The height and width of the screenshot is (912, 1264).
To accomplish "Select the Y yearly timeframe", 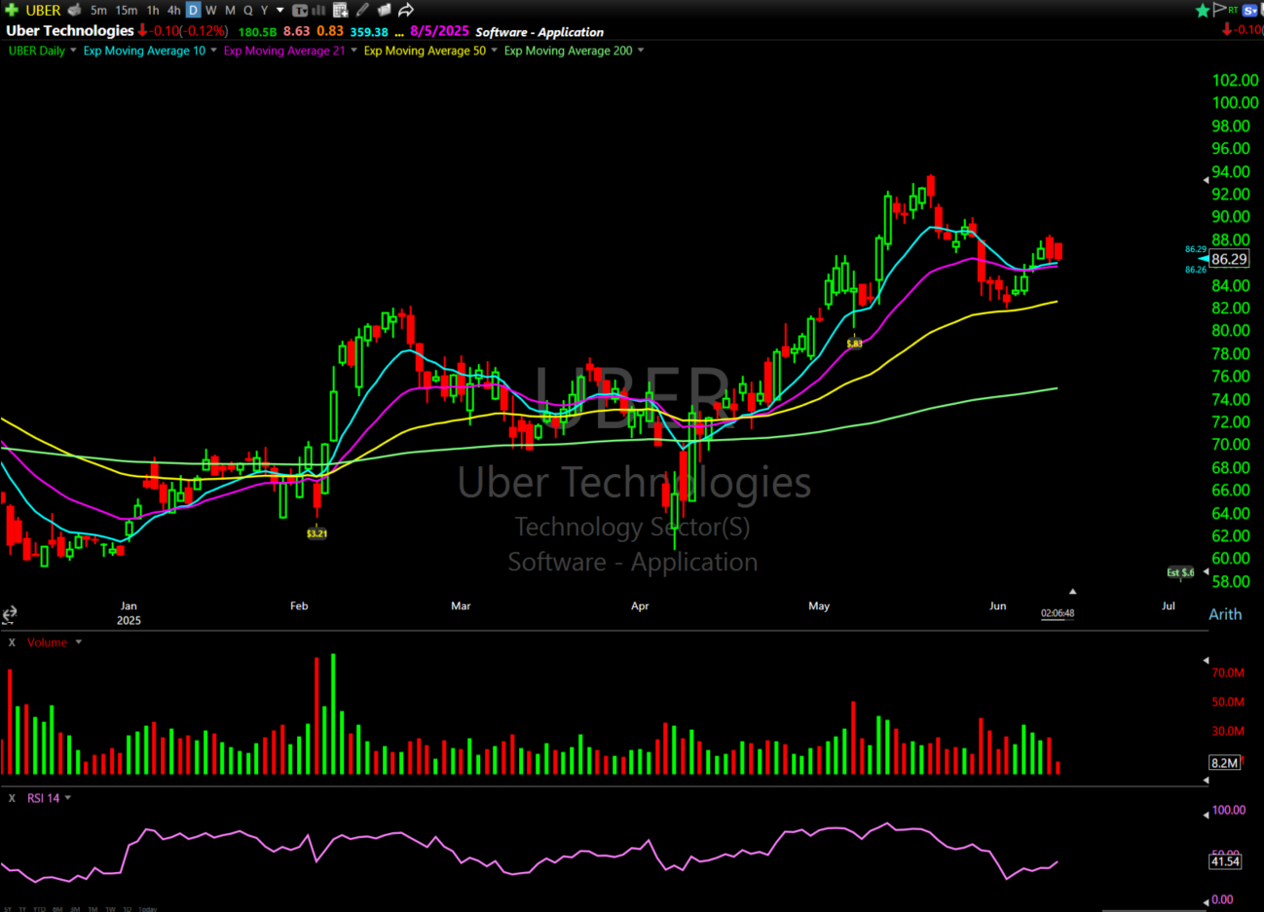I will pos(264,10).
